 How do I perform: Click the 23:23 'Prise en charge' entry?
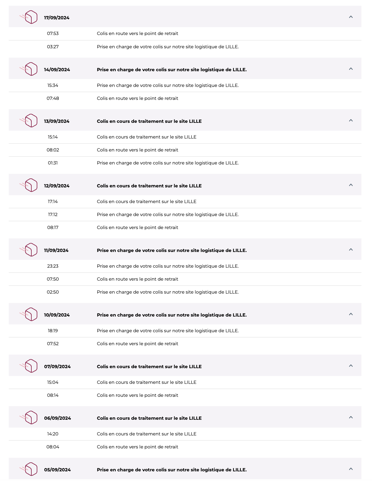click(168, 266)
